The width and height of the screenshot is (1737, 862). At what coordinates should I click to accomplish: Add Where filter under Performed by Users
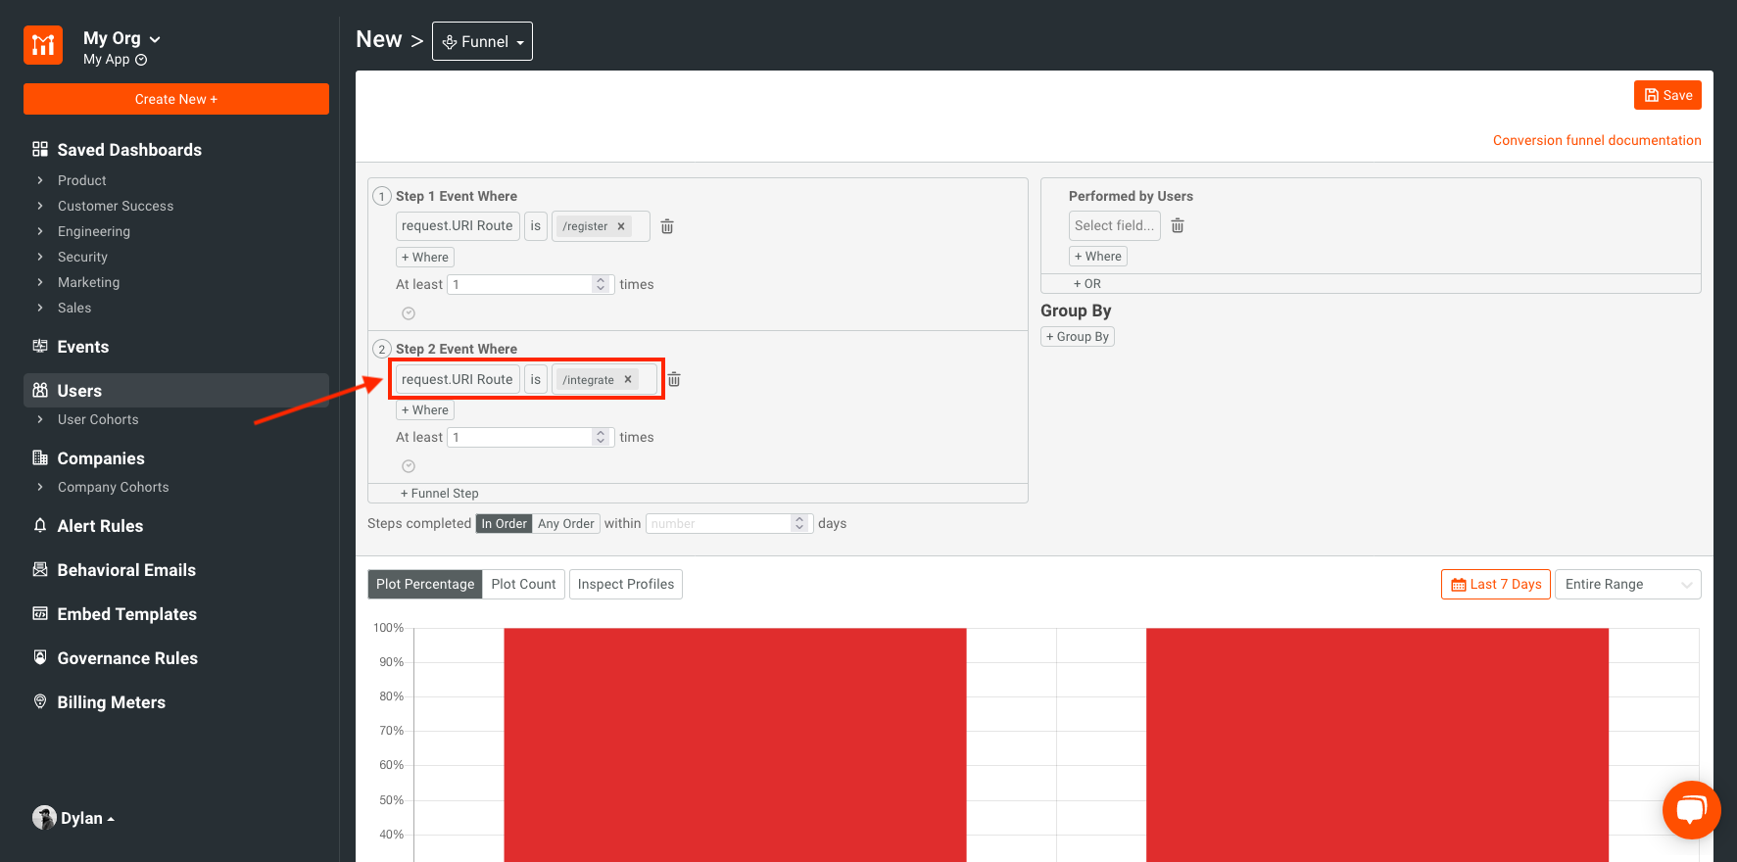pyautogui.click(x=1098, y=256)
